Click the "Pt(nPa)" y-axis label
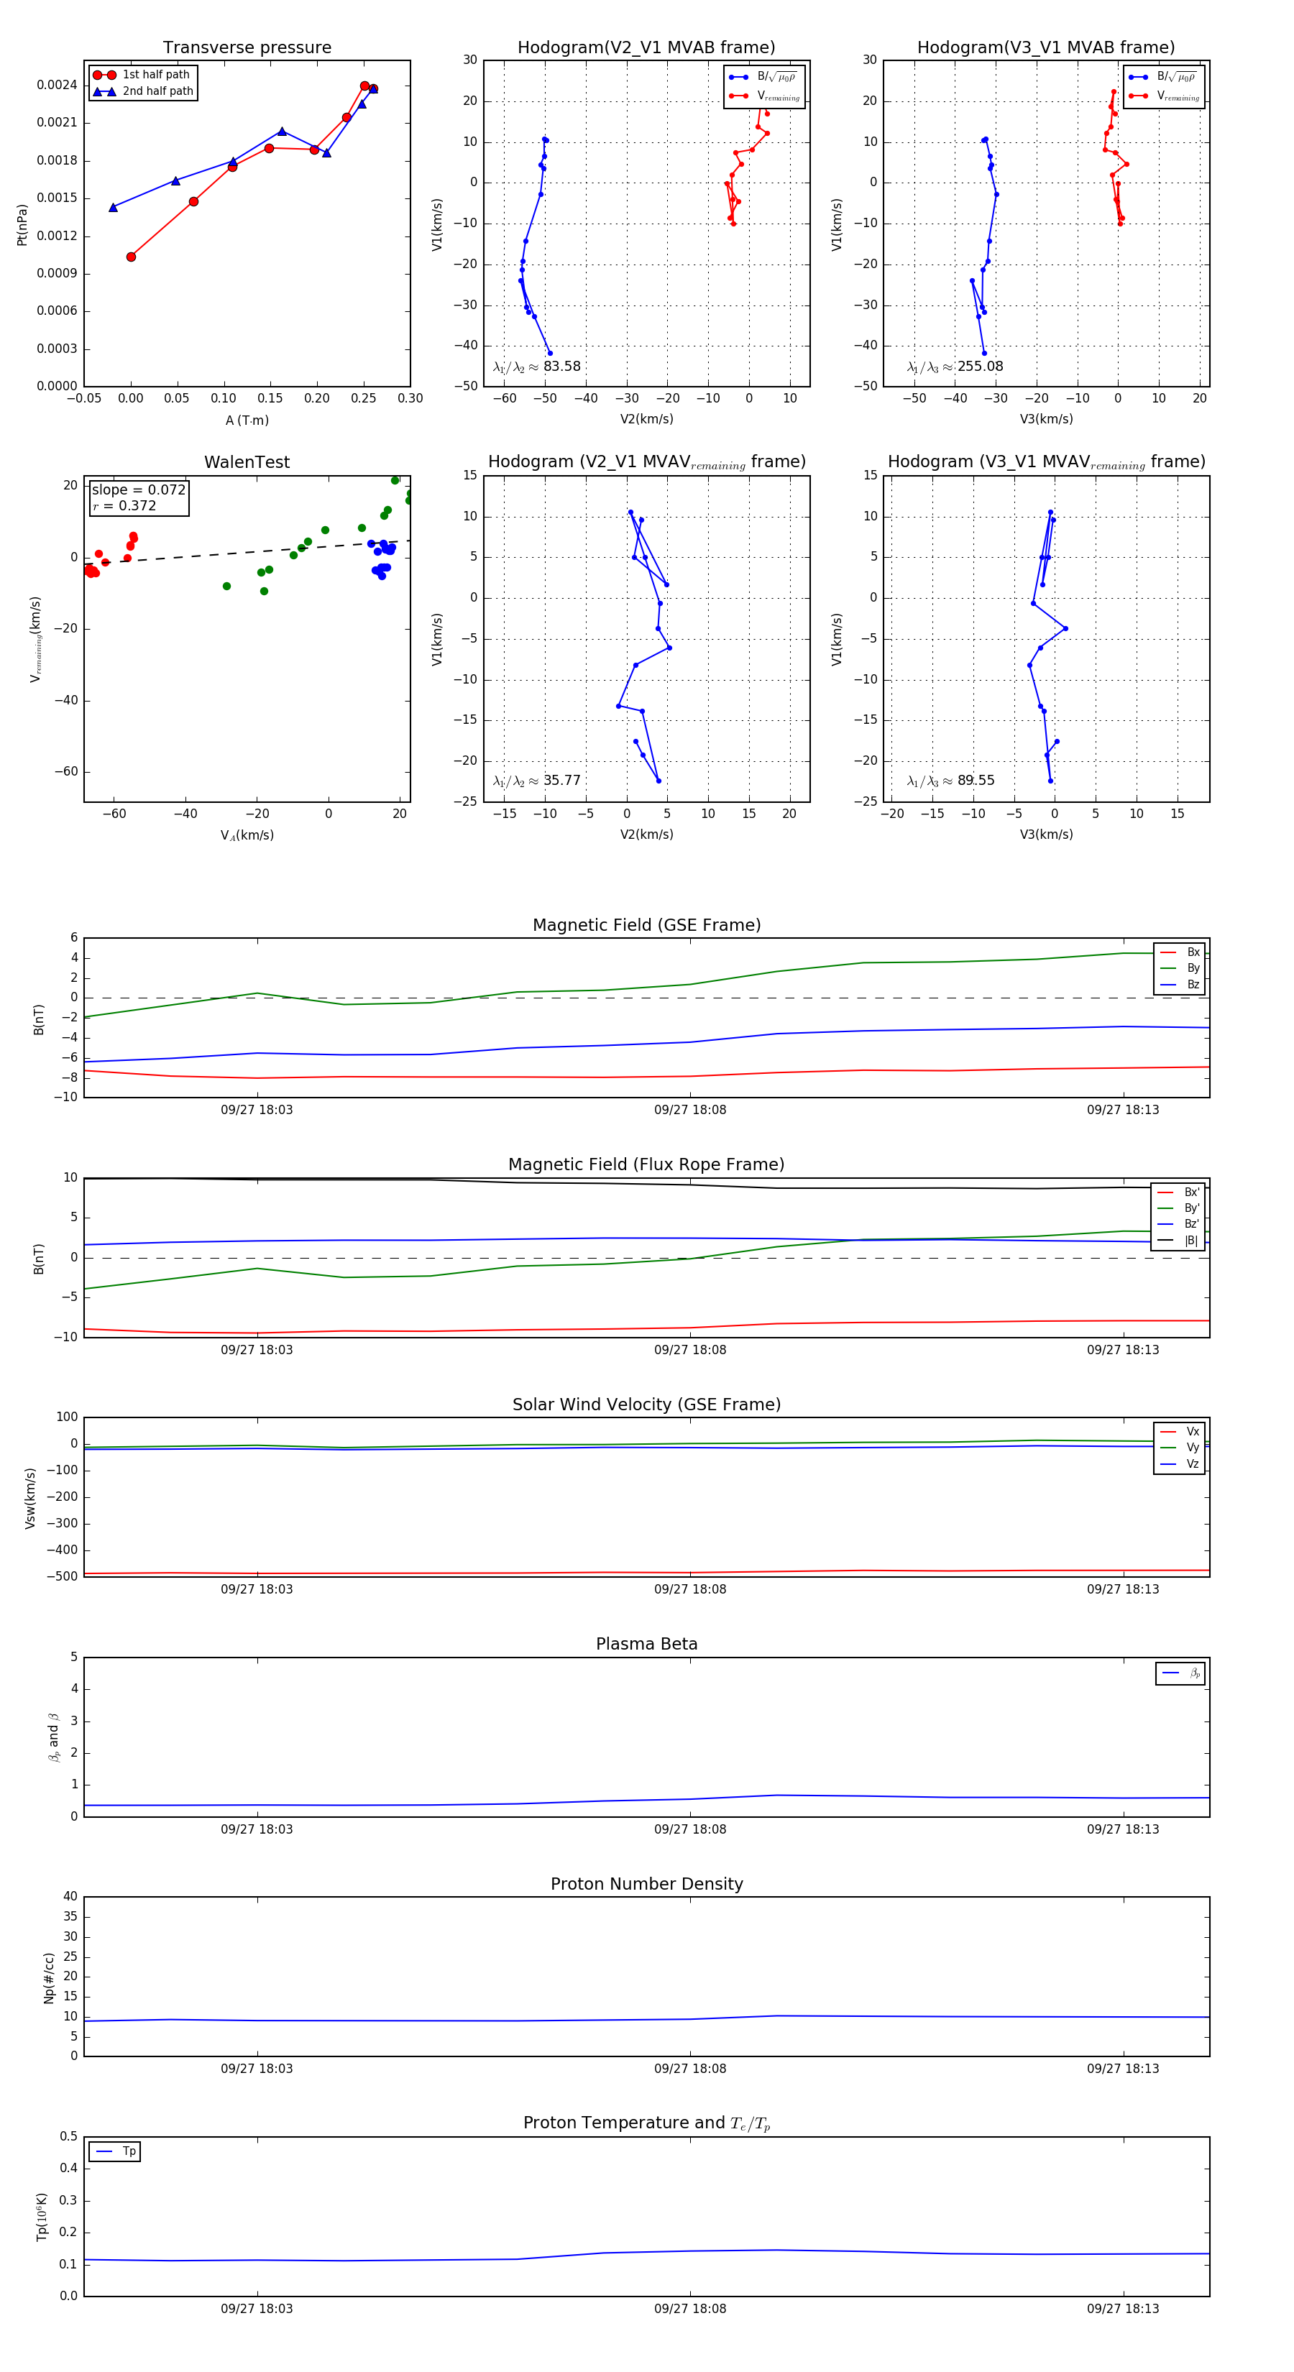 tap(22, 225)
